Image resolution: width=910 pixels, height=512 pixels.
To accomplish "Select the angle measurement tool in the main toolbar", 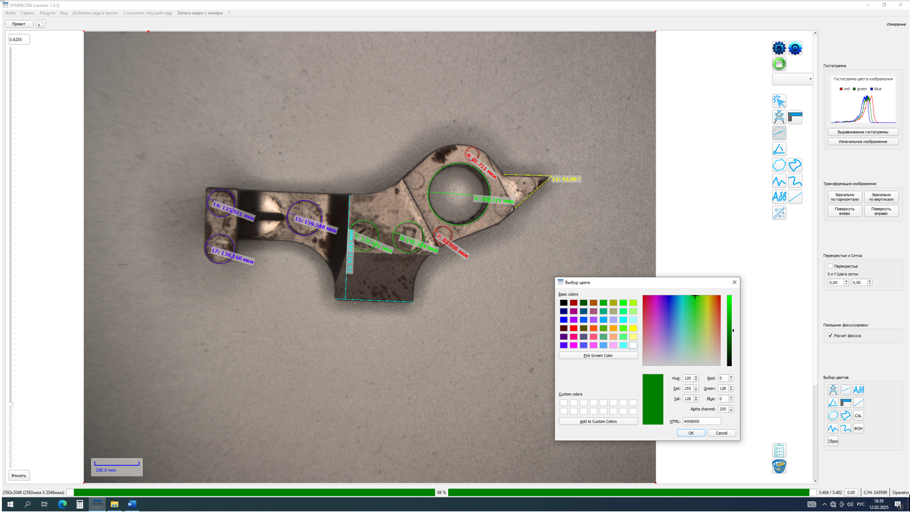I will pos(779,149).
